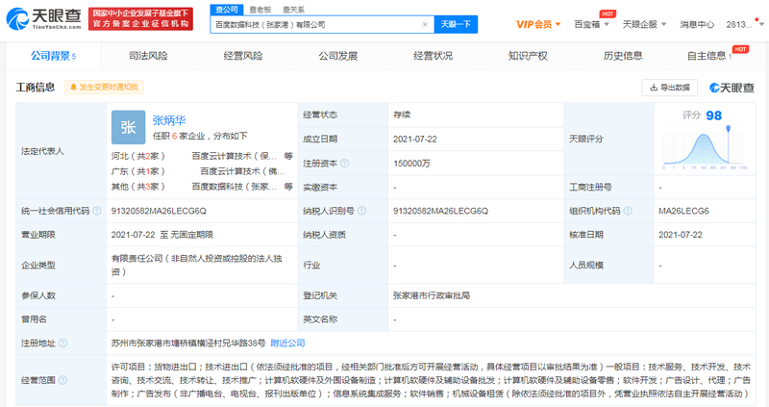Click the 营业期限 value 2021-07-22 至 无固定期限
769x407 pixels.
[162, 235]
